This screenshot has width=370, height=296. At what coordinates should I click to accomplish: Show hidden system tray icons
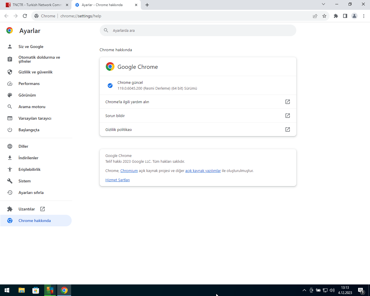[x=304, y=290]
